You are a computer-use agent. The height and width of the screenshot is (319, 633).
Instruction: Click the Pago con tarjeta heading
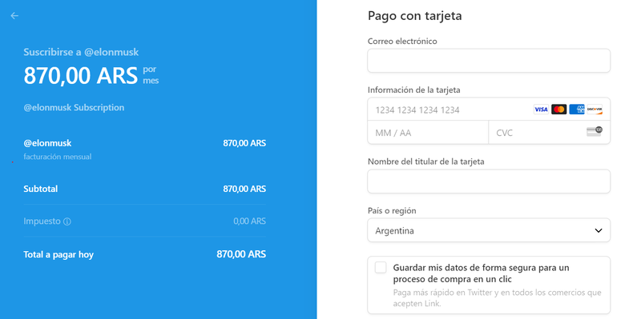click(414, 16)
